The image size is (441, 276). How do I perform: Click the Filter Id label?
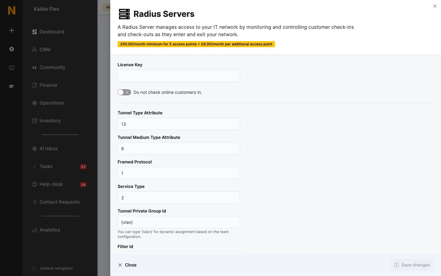pos(125,247)
